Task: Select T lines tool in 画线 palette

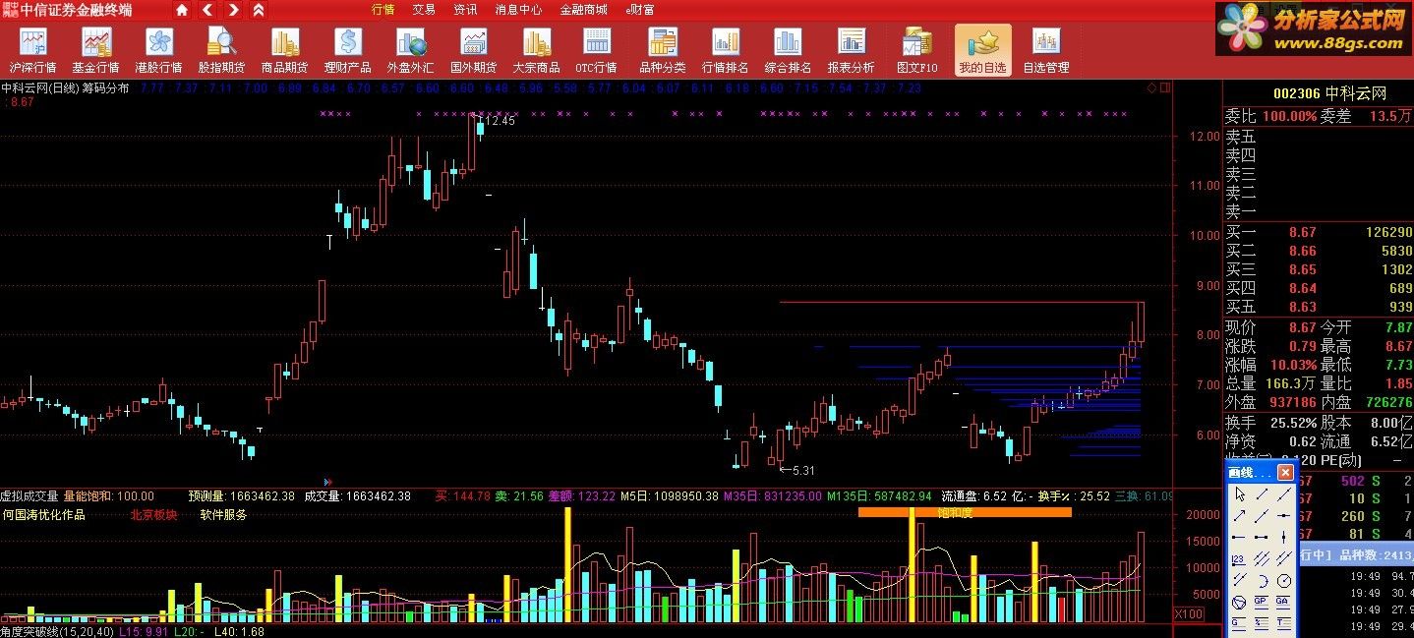Action: point(1284,623)
